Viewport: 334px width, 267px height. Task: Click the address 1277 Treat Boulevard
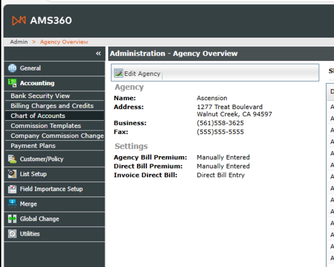[x=230, y=107]
